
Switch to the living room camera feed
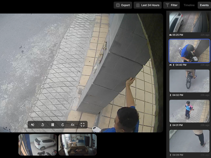click(77, 144)
